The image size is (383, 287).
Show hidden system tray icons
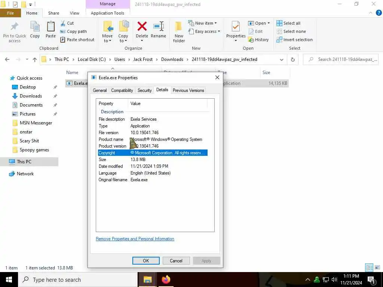(x=307, y=280)
